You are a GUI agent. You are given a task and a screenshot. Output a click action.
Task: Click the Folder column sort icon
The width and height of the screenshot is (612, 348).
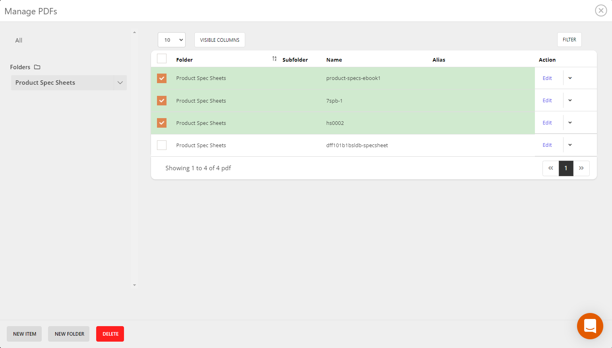pyautogui.click(x=274, y=59)
